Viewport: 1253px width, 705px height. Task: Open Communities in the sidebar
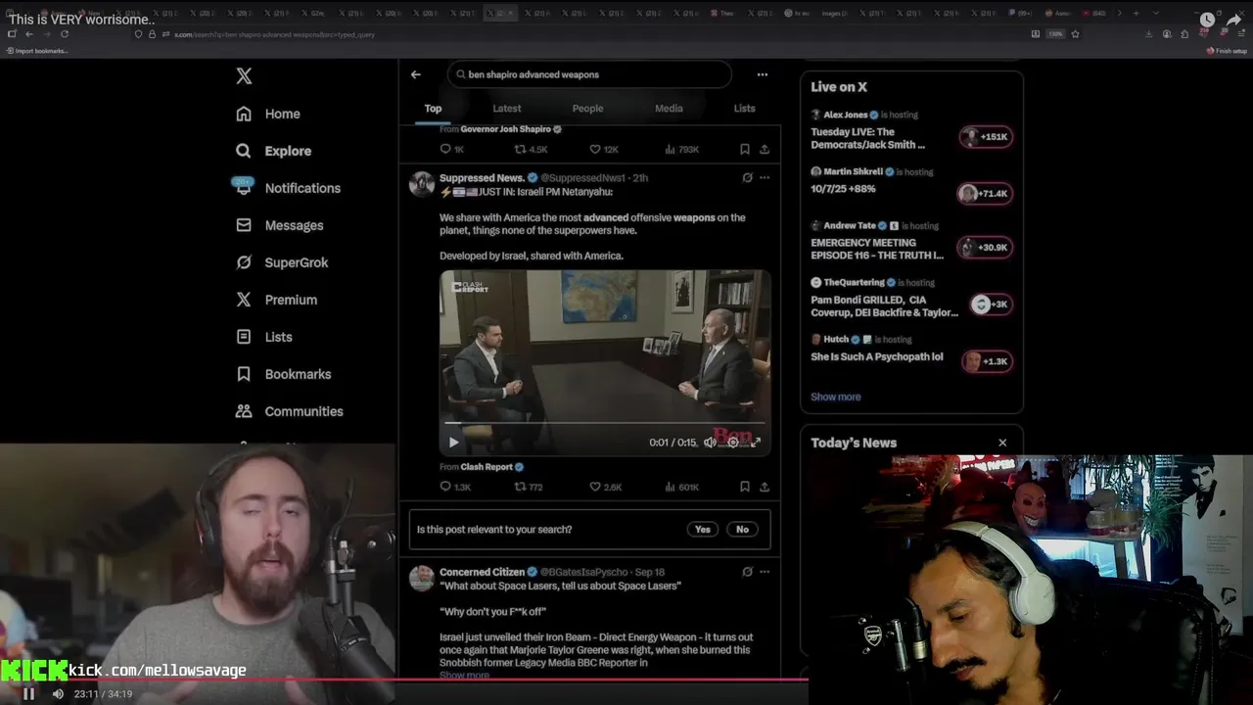pos(290,411)
